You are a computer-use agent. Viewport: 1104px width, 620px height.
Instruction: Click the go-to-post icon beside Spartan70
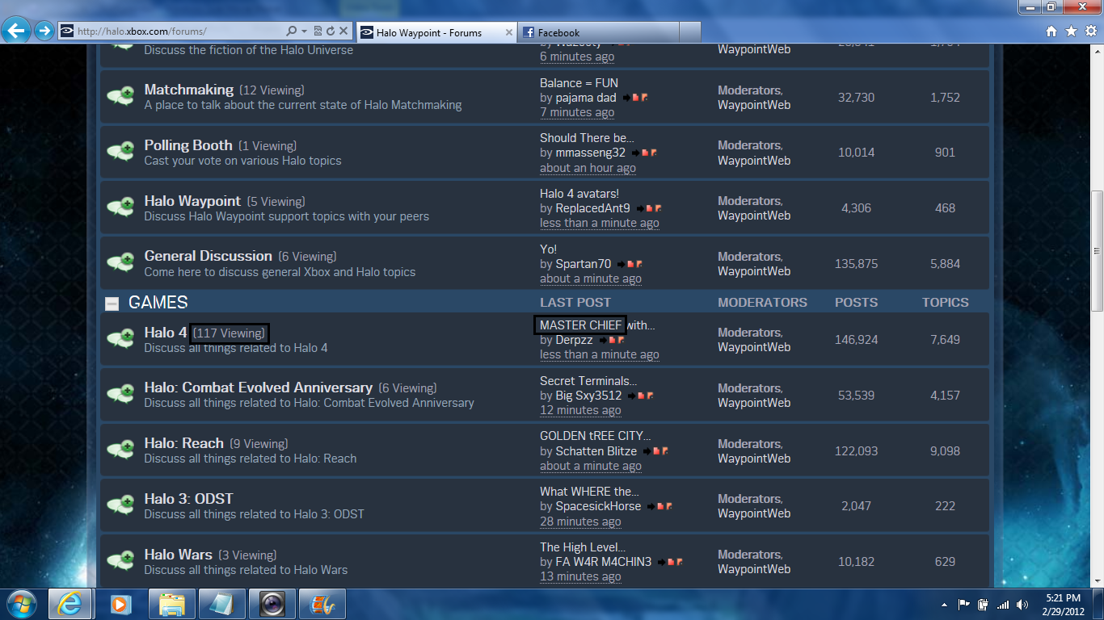(x=621, y=264)
